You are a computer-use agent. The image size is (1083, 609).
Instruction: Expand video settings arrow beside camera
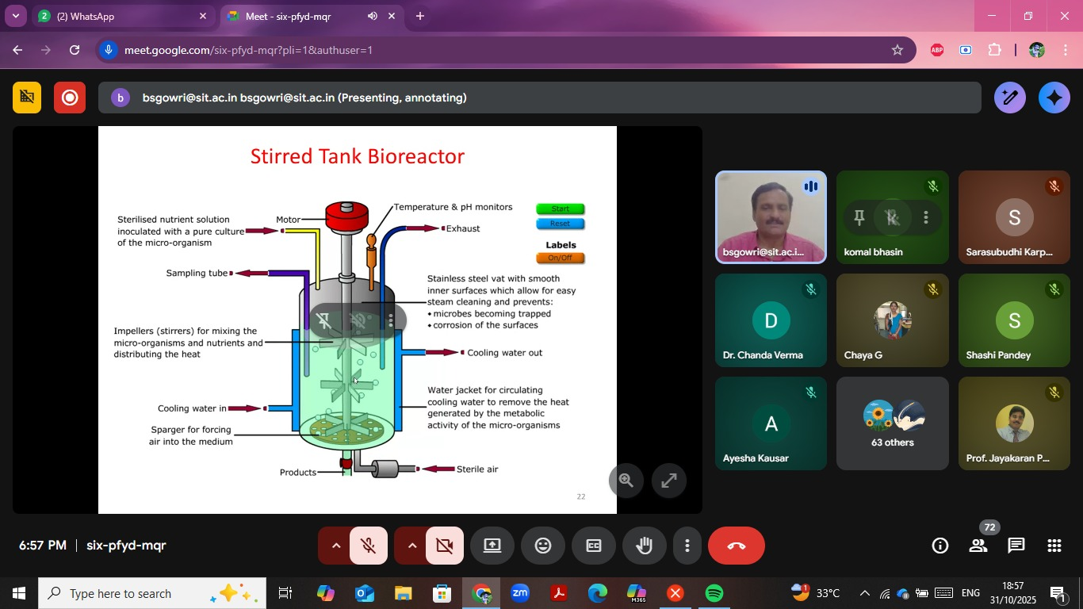[411, 546]
